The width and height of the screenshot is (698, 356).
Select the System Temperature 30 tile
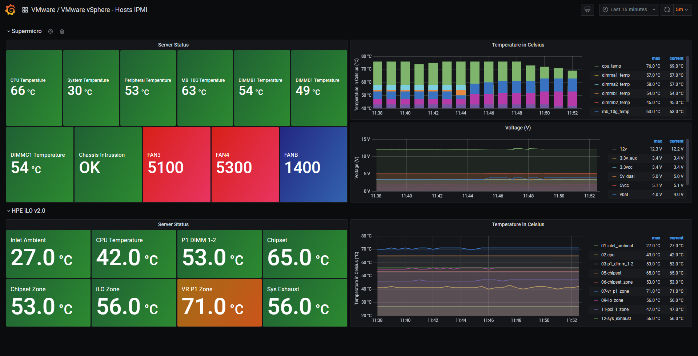point(91,88)
